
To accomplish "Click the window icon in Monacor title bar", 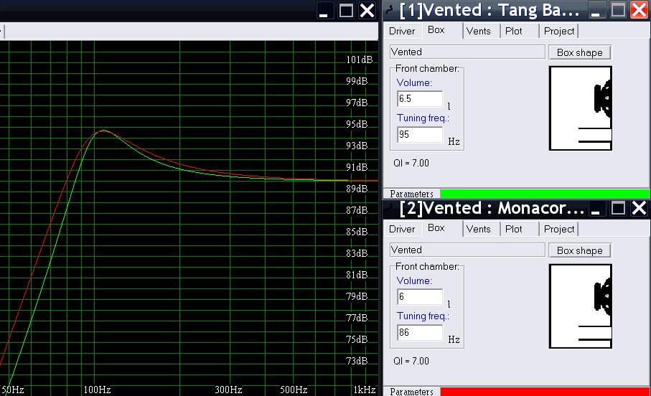I will point(390,207).
